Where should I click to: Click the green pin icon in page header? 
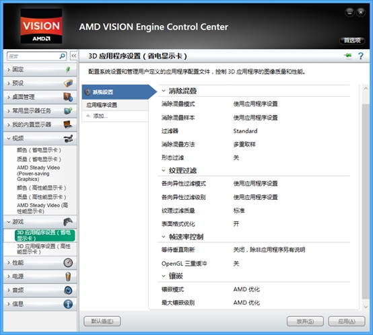tap(348, 56)
